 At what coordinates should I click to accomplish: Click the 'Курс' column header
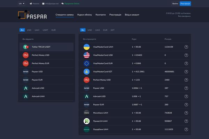coord(134,39)
